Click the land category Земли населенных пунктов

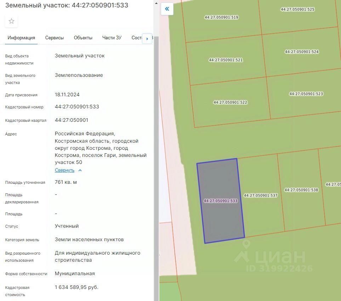click(89, 239)
